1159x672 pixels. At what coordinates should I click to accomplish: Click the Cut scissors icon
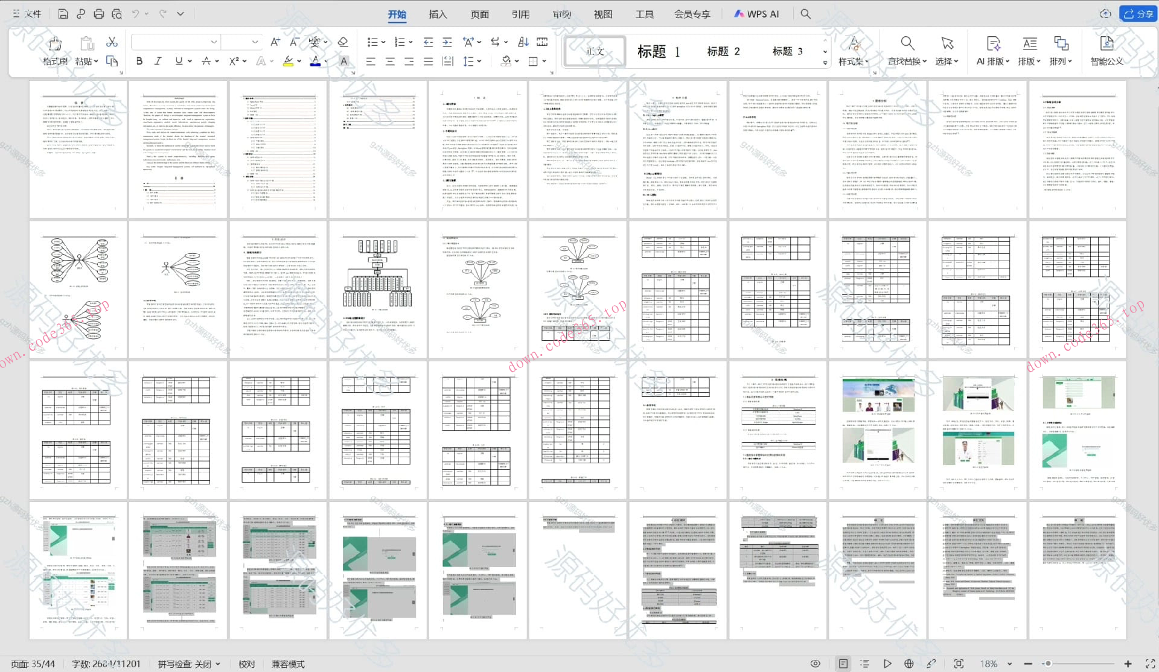[112, 42]
